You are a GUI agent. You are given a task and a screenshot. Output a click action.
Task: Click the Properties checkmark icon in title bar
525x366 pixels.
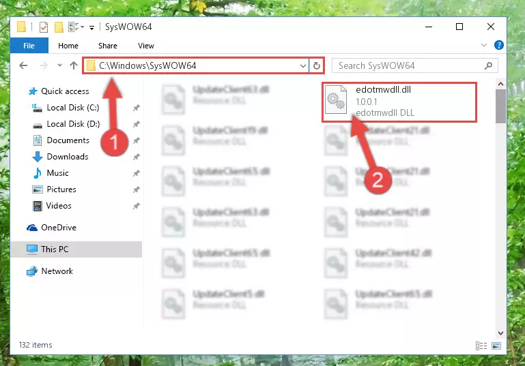pyautogui.click(x=44, y=27)
